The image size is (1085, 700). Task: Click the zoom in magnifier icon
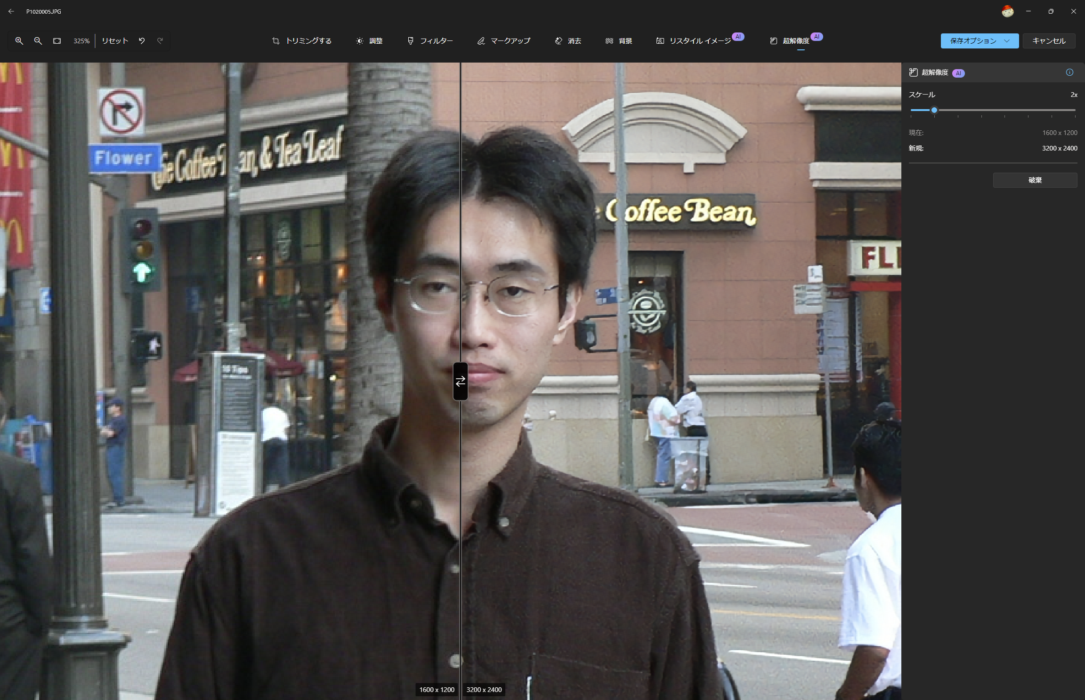19,41
